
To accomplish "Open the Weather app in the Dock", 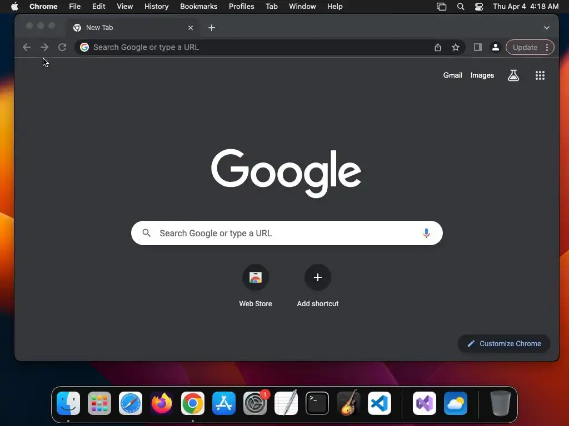I will tap(456, 403).
